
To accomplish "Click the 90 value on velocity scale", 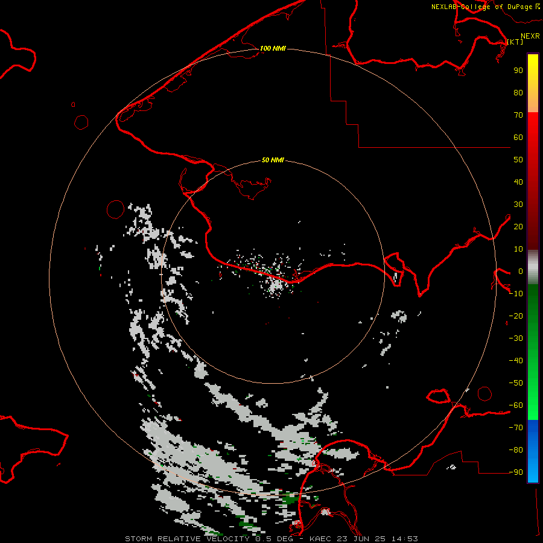I will coord(518,71).
